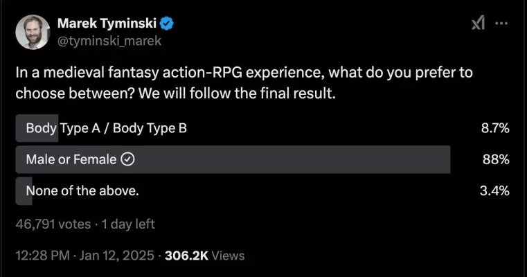Image resolution: width=527 pixels, height=277 pixels.
Task: Click the 1 day left label
Action: [x=128, y=224]
